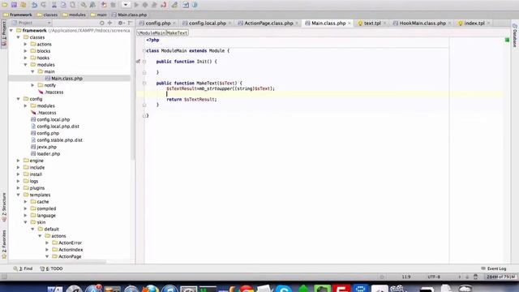This screenshot has width=519, height=292.
Task: Switch to index.tpl editor tab
Action: 474,24
